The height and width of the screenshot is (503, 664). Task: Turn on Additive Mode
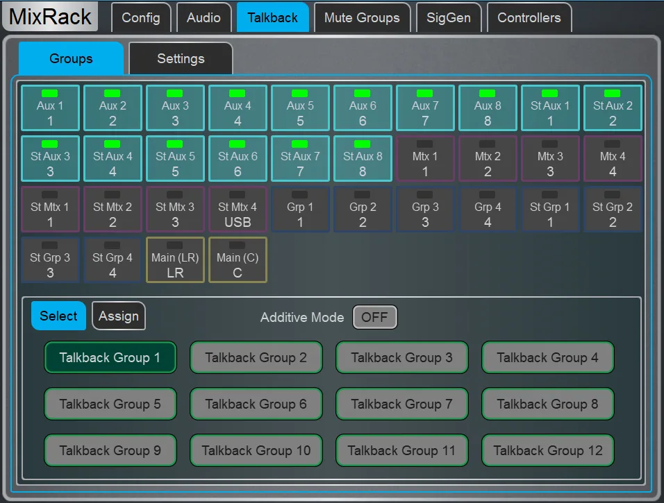tap(375, 317)
